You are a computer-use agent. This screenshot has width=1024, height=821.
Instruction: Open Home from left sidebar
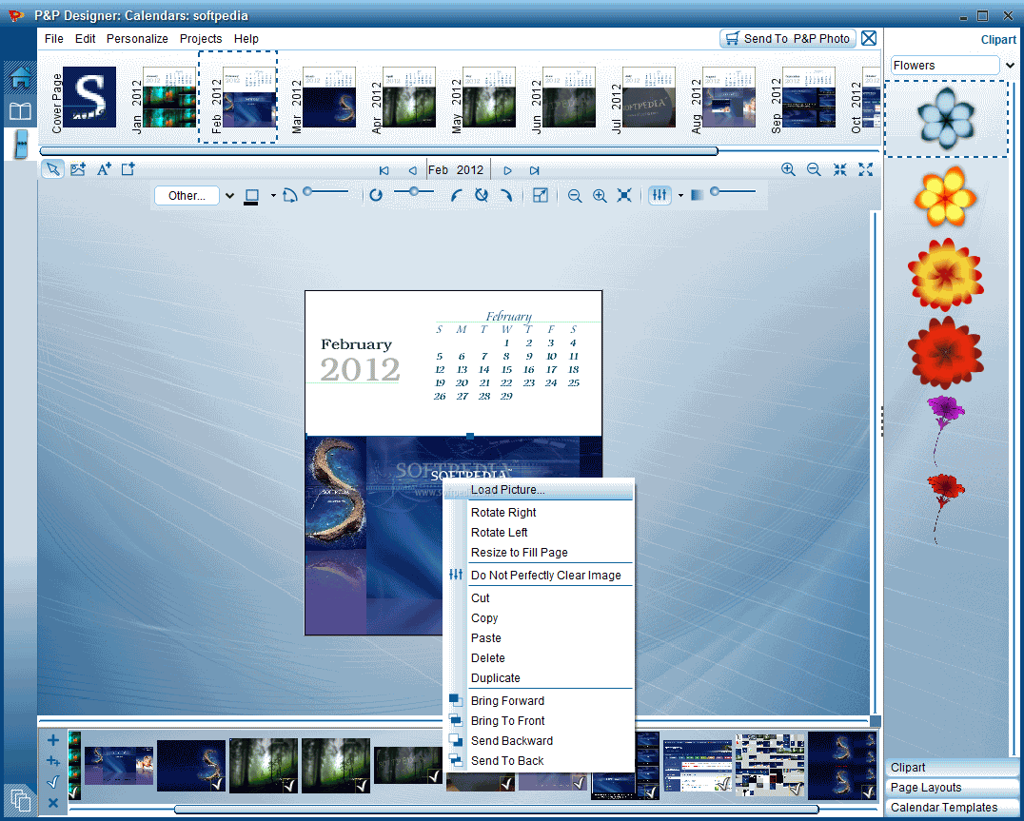point(20,78)
